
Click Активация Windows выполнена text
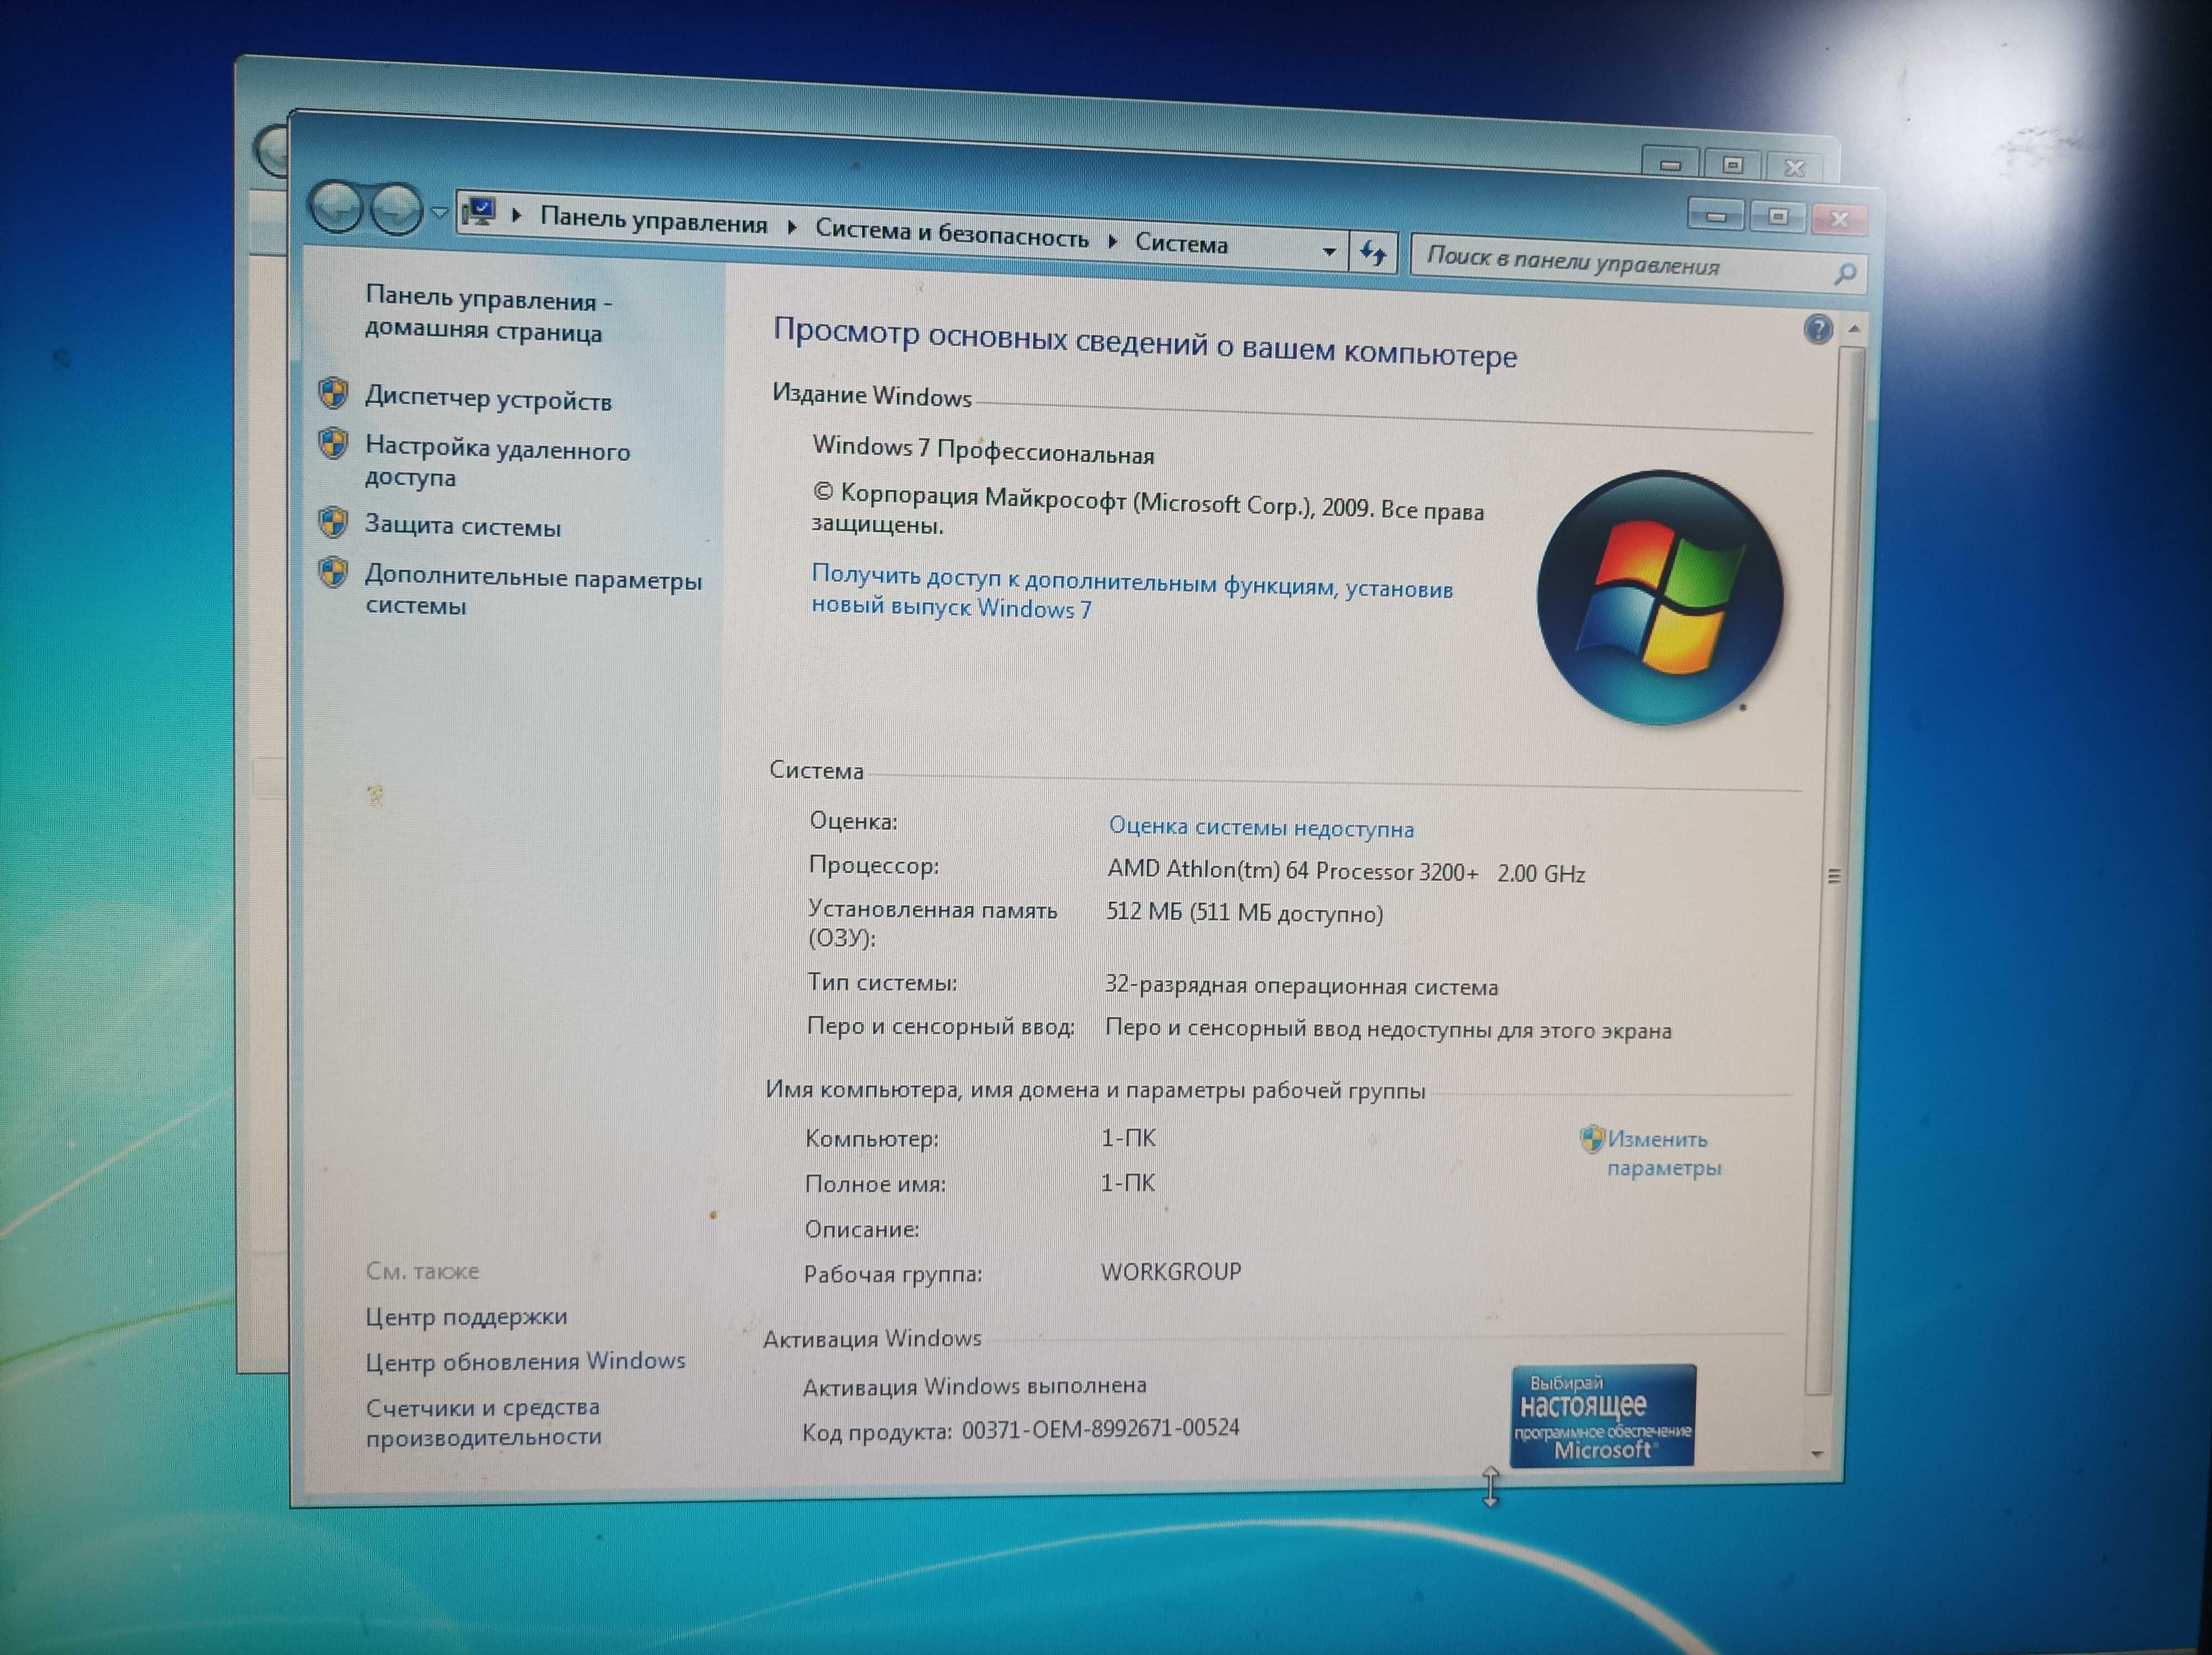coord(974,1386)
